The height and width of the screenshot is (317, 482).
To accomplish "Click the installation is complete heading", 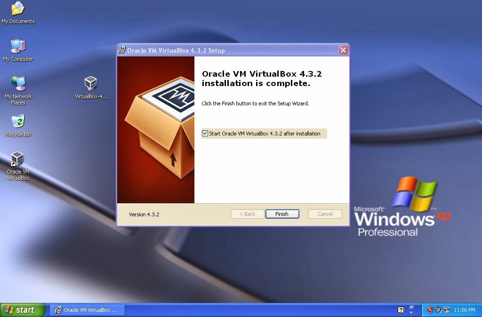I will click(x=262, y=79).
